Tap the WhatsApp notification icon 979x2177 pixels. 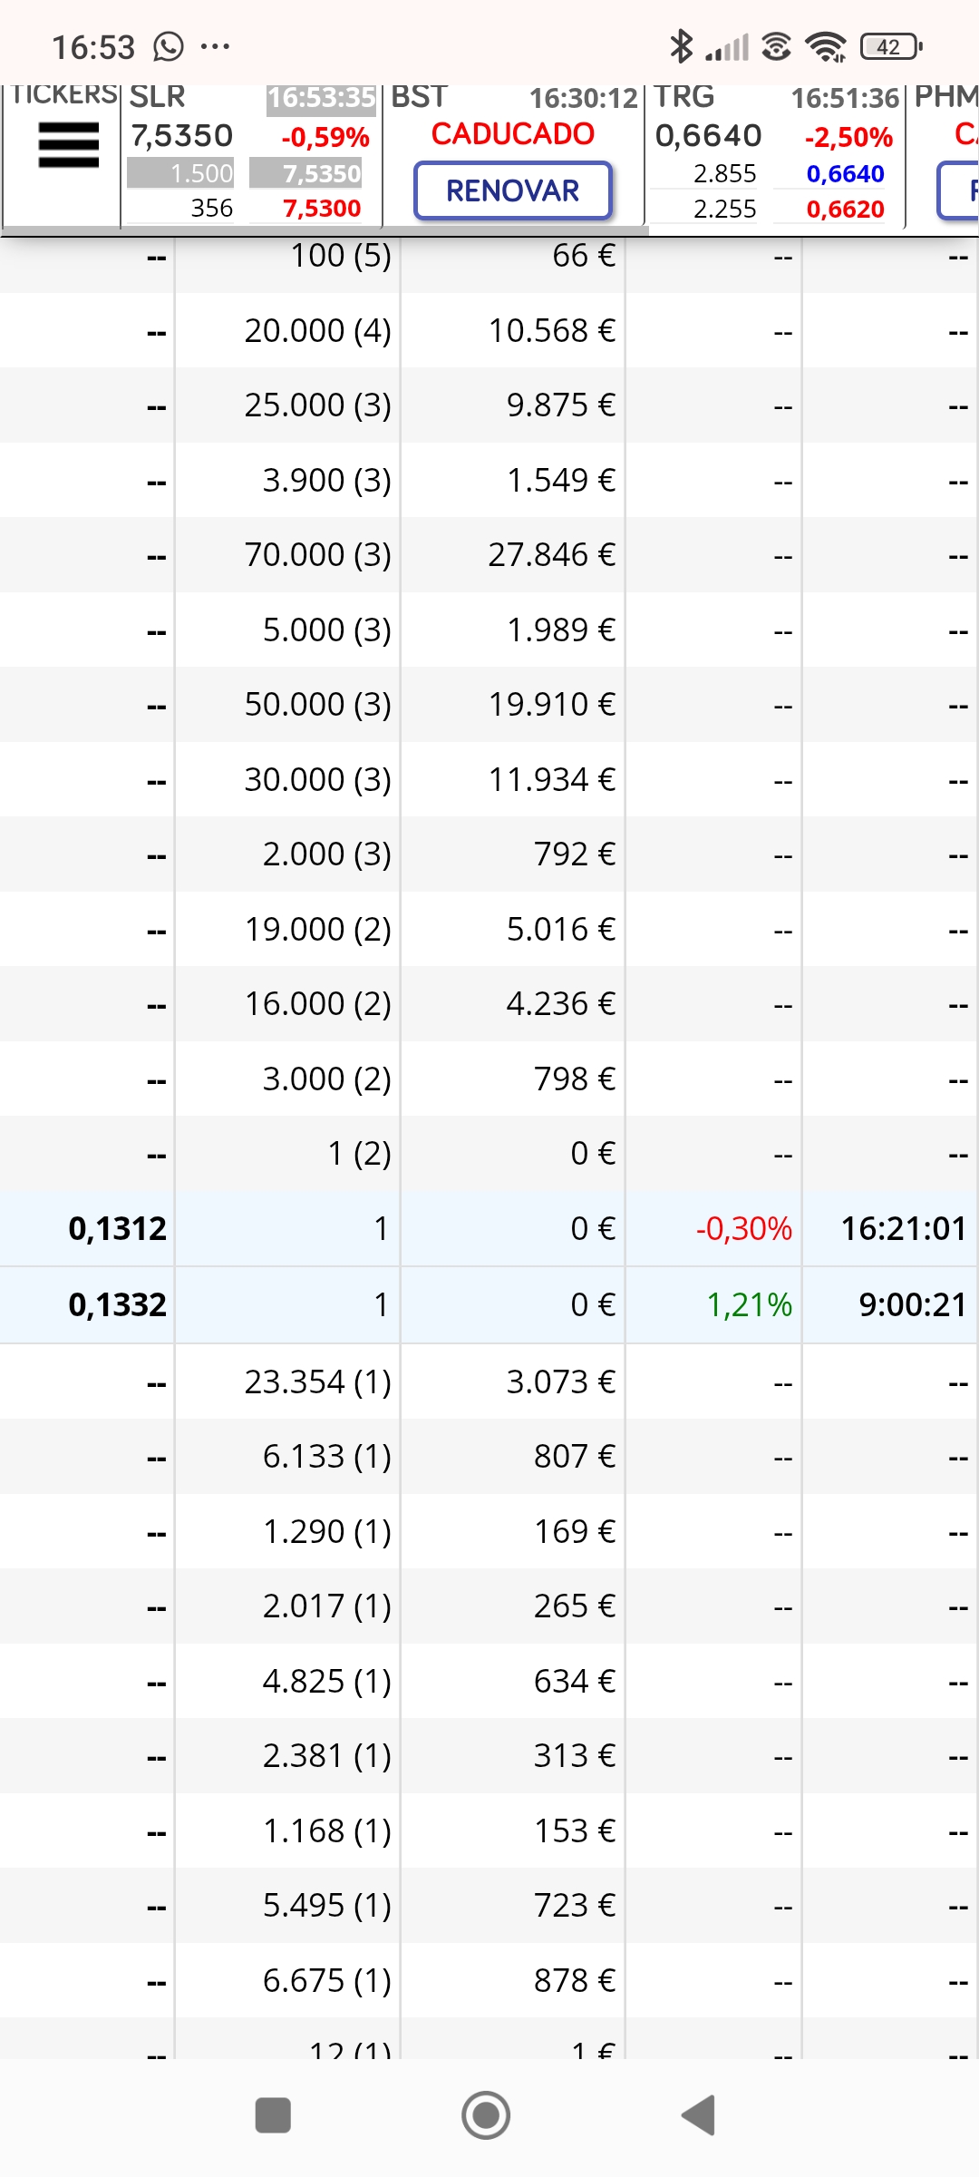pos(169,46)
